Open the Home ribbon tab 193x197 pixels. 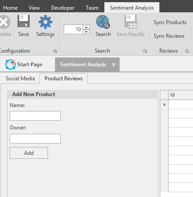pyautogui.click(x=10, y=8)
